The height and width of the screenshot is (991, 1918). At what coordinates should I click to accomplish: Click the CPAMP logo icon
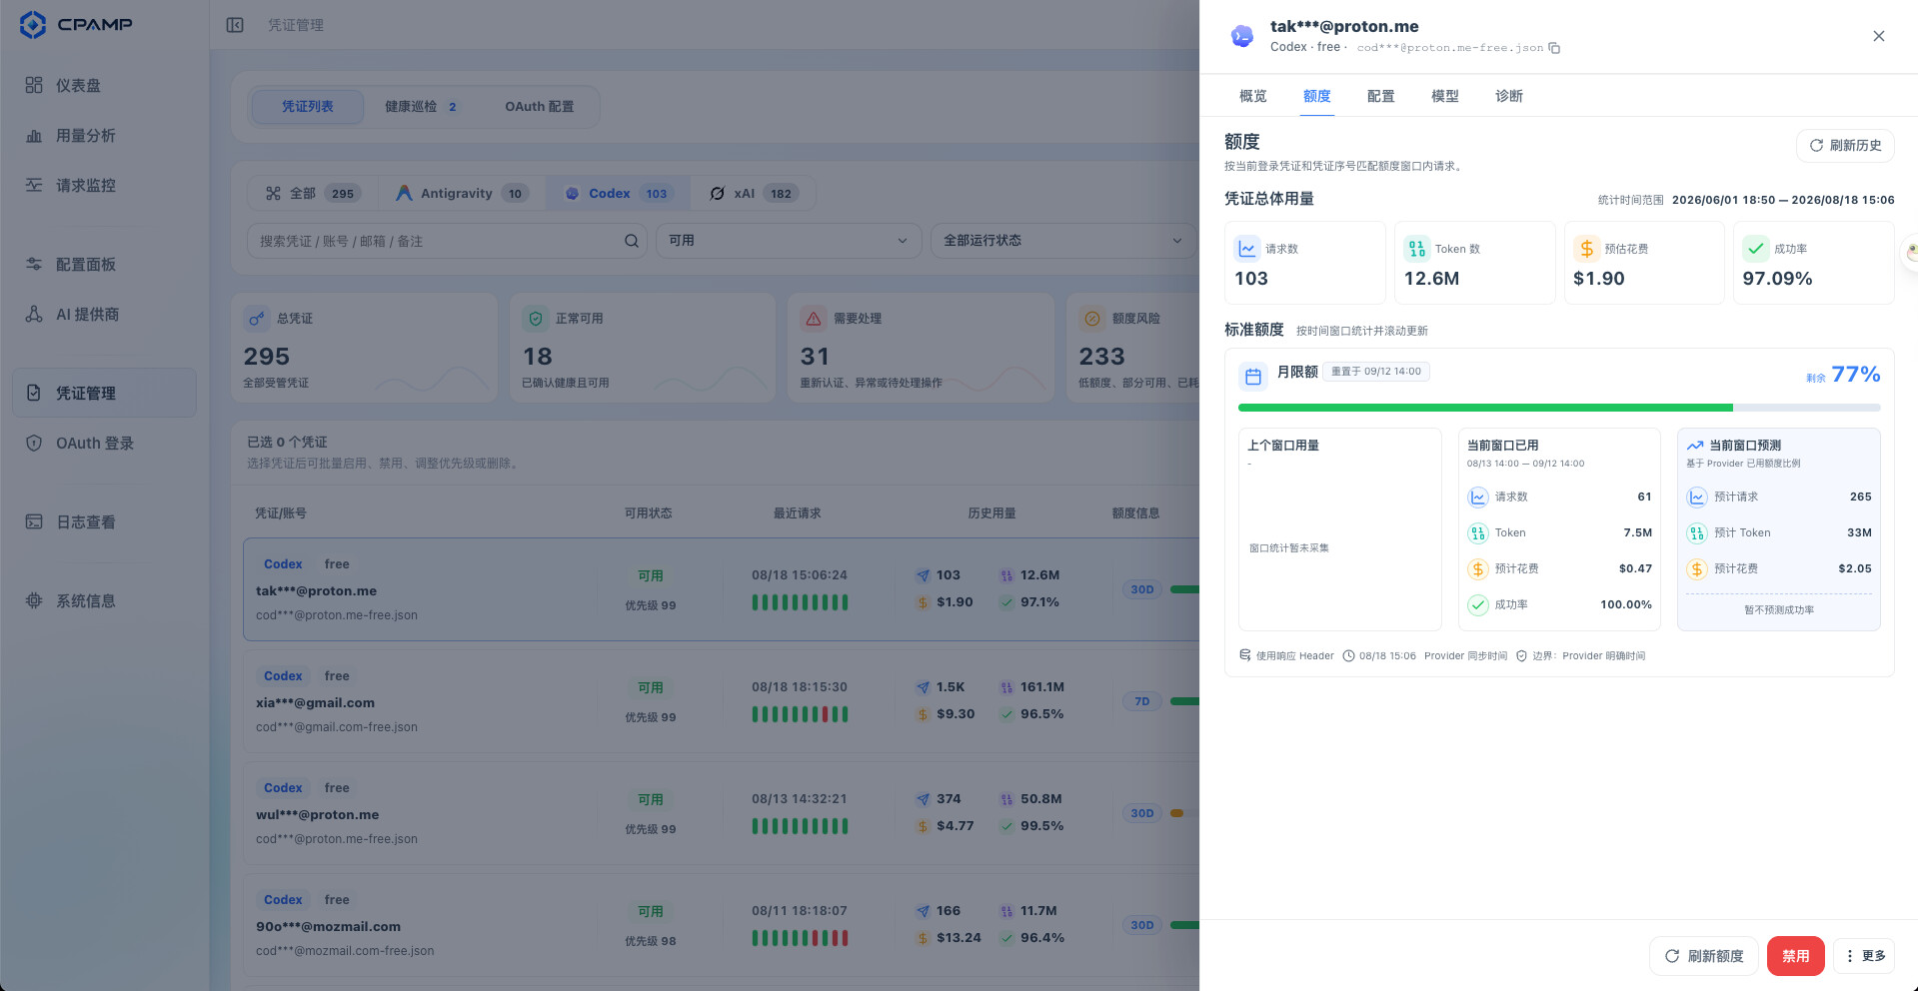pyautogui.click(x=33, y=25)
